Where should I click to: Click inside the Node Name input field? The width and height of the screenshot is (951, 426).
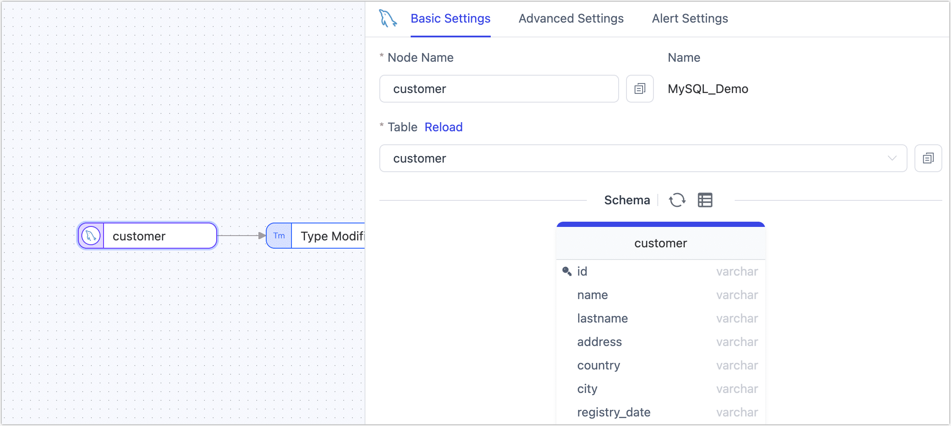coord(499,89)
